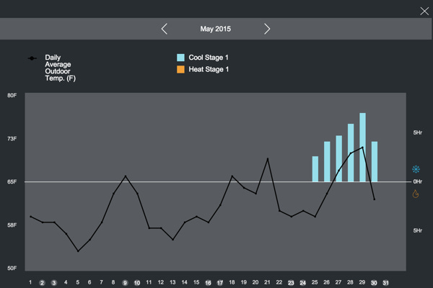Image resolution: width=433 pixels, height=288 pixels.
Task: Click the blue snowflake cooling icon
Action: click(416, 169)
